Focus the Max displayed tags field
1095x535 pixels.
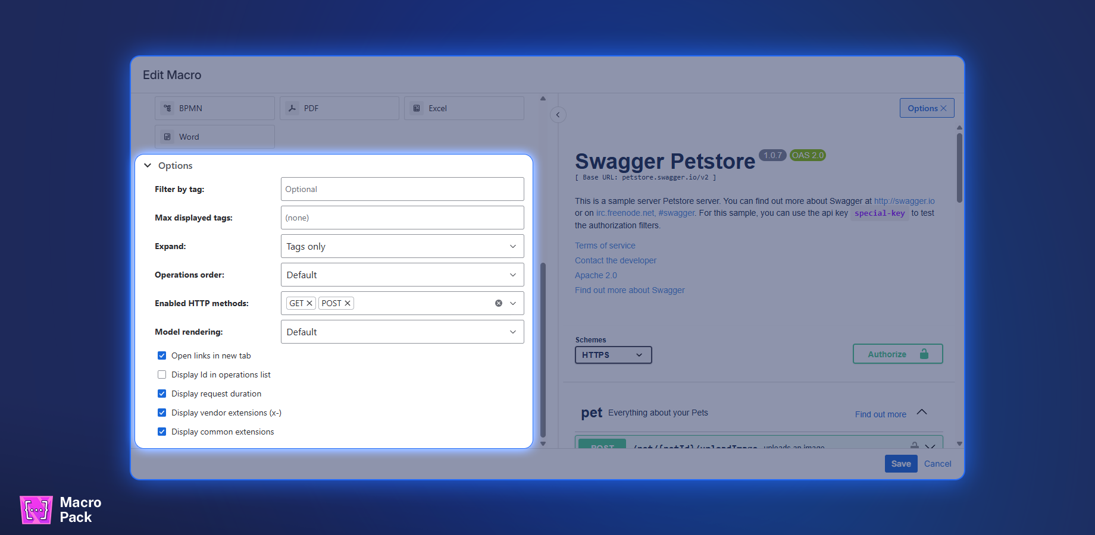[x=402, y=218]
